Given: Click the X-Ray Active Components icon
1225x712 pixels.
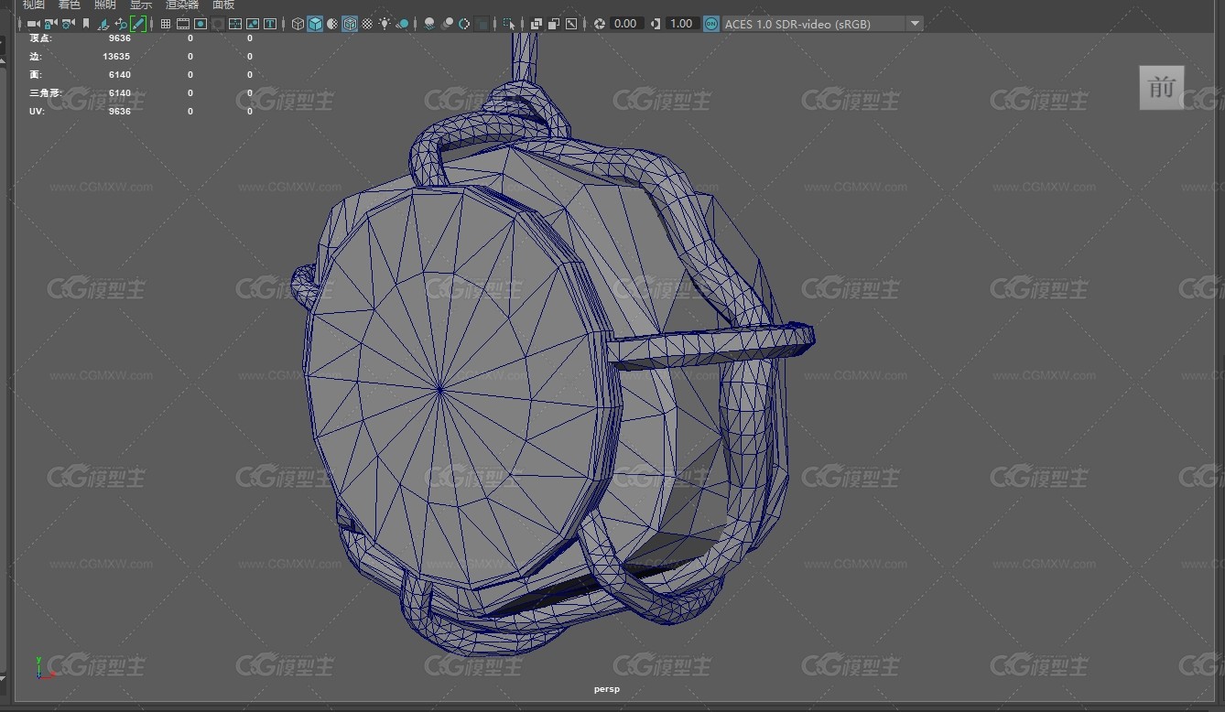Looking at the screenshot, I should [554, 24].
